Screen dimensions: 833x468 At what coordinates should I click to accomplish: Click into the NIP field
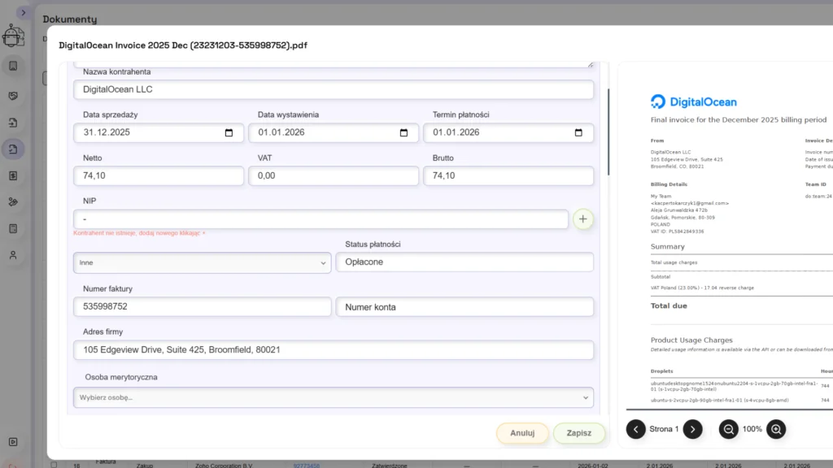(321, 219)
